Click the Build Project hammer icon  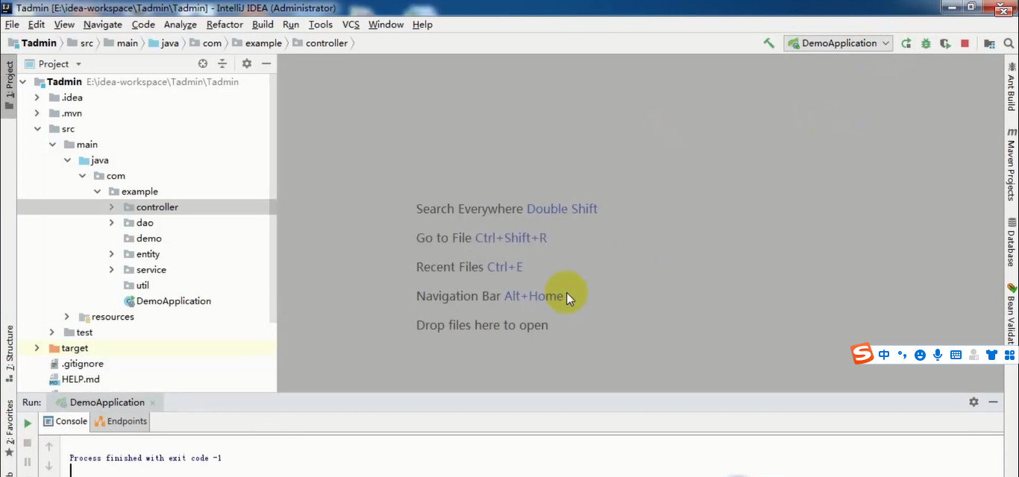pyautogui.click(x=768, y=43)
